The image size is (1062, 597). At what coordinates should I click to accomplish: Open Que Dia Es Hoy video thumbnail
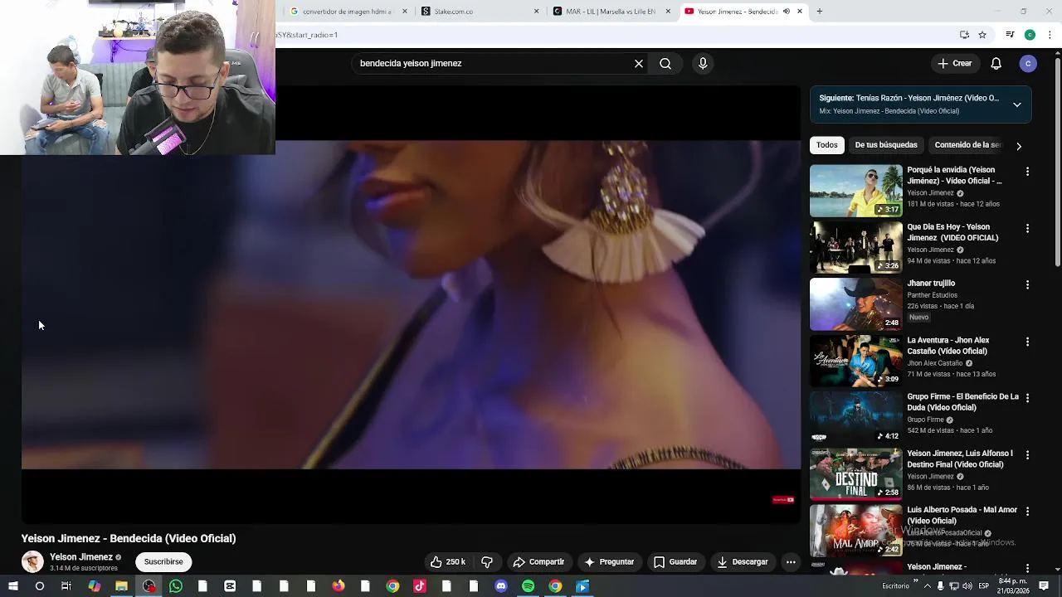pos(855,247)
